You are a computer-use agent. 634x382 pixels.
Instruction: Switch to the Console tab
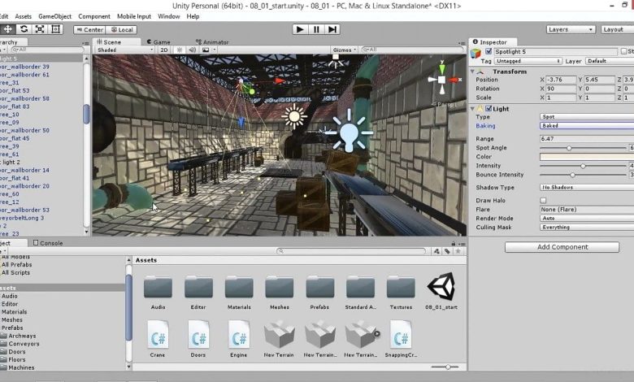click(48, 243)
